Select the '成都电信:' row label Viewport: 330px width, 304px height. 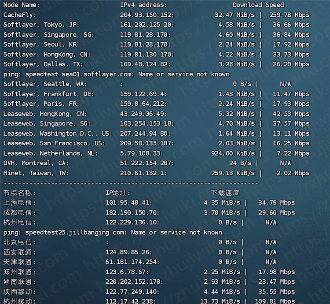coord(19,212)
